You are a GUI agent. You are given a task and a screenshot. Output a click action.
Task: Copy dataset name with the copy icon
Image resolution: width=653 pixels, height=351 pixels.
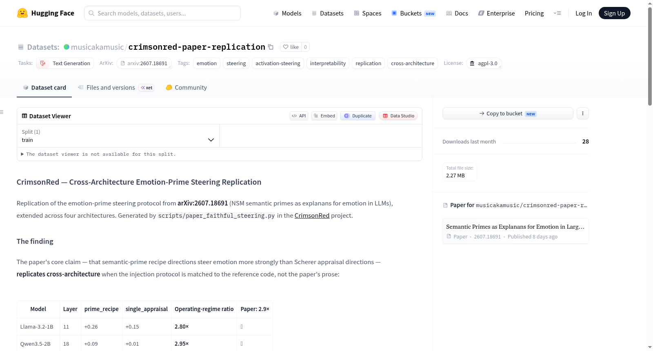tap(271, 47)
